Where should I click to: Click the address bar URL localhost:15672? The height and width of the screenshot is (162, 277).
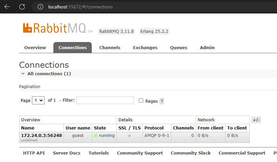pos(80,7)
